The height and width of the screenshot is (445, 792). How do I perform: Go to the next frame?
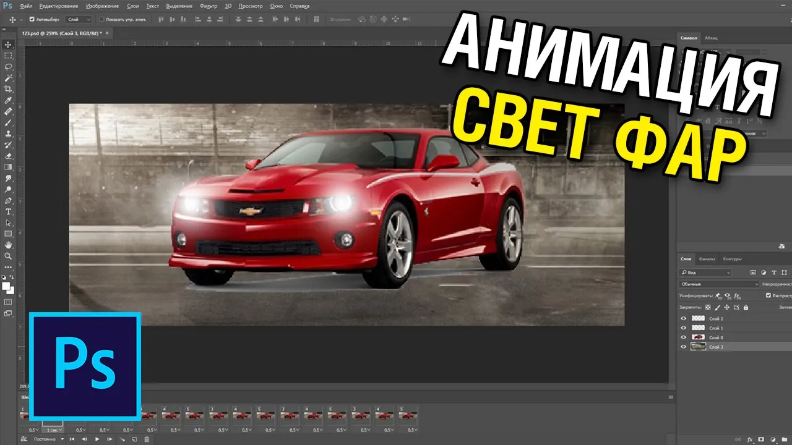(x=110, y=439)
